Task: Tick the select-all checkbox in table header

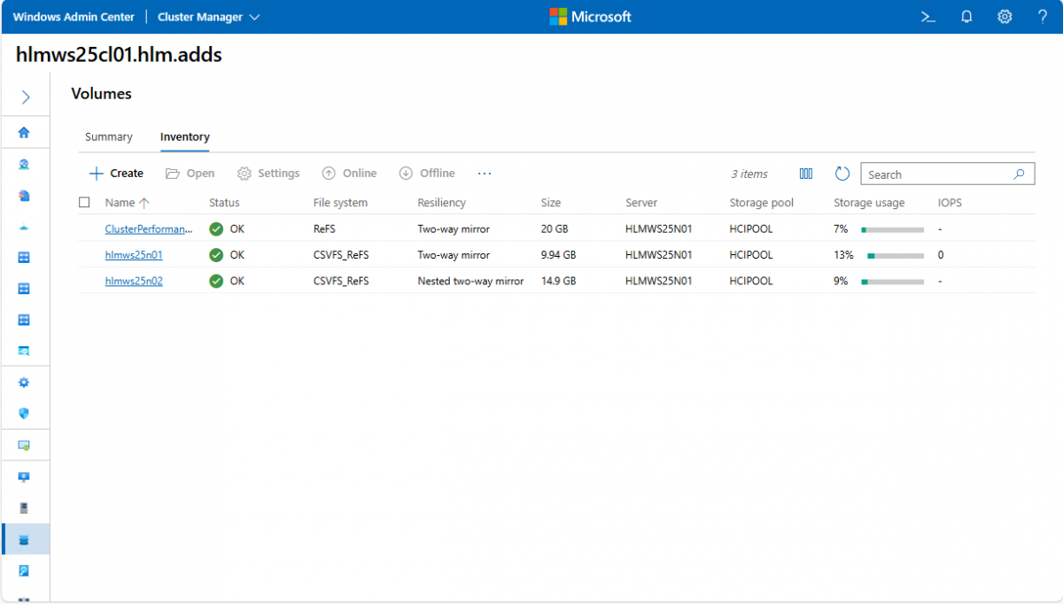Action: 84,203
